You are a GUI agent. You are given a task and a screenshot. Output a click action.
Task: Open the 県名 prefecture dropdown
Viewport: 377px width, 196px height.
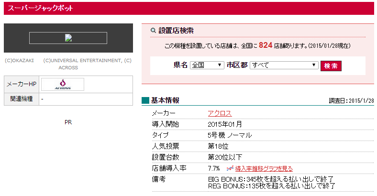coord(207,65)
